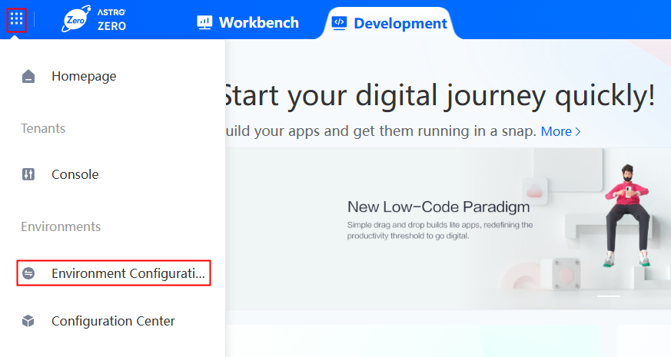This screenshot has width=671, height=357.
Task: Click the Homepage house icon
Action: coord(28,76)
